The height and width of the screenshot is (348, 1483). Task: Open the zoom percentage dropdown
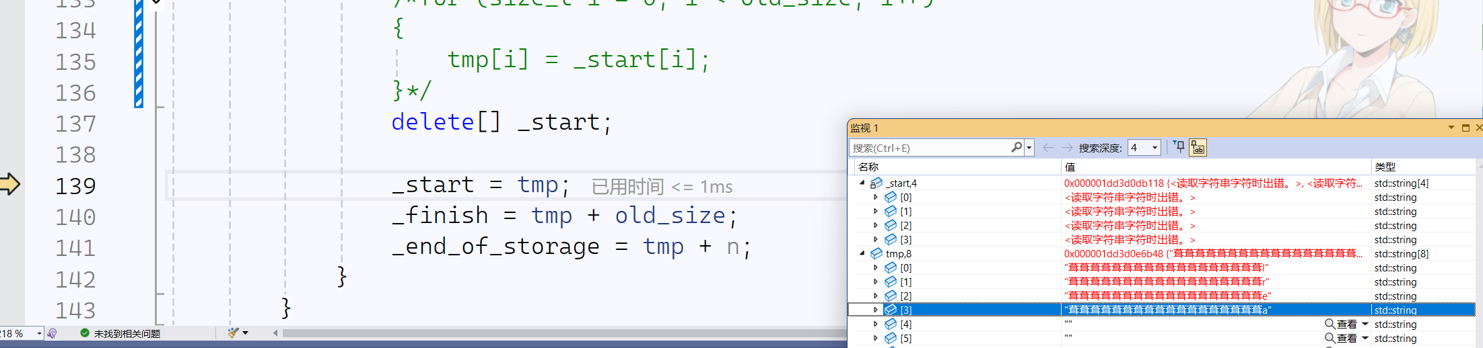[40, 333]
